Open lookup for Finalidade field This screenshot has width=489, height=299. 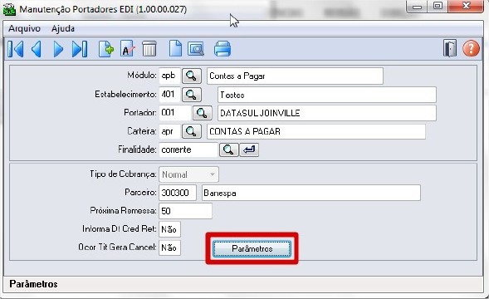tap(229, 149)
